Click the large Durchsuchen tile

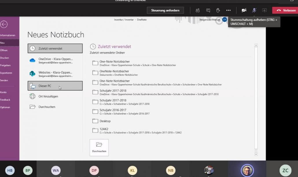(99, 148)
